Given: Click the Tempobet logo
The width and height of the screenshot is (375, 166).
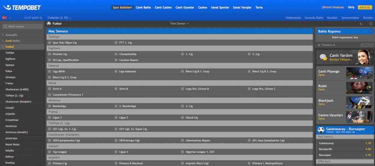Looking at the screenshot, I should pyautogui.click(x=22, y=7).
